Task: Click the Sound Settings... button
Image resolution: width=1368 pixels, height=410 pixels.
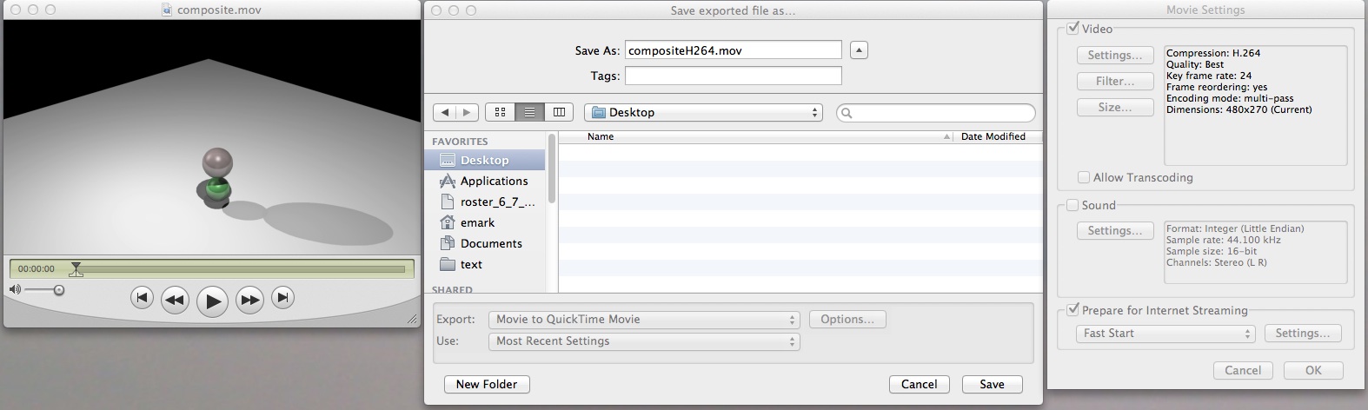Action: pos(1115,230)
